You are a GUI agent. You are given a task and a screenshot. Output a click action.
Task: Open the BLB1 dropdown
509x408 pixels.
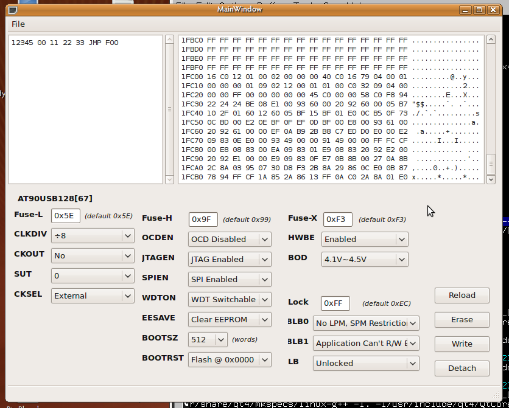pyautogui.click(x=366, y=343)
